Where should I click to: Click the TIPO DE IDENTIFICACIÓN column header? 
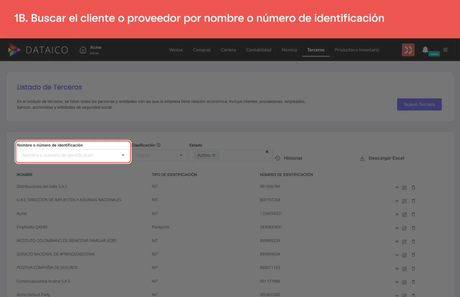click(x=174, y=175)
